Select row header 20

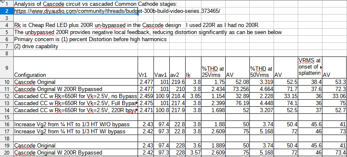coord(7,152)
